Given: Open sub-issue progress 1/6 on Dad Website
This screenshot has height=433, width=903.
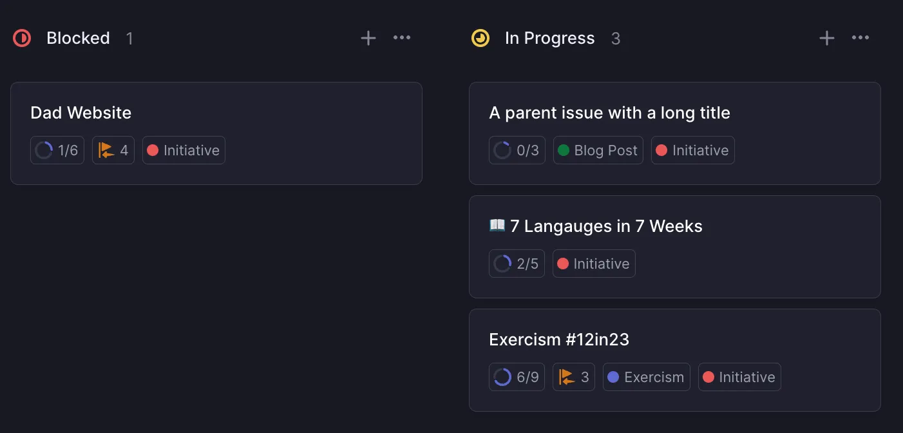Looking at the screenshot, I should (x=57, y=151).
